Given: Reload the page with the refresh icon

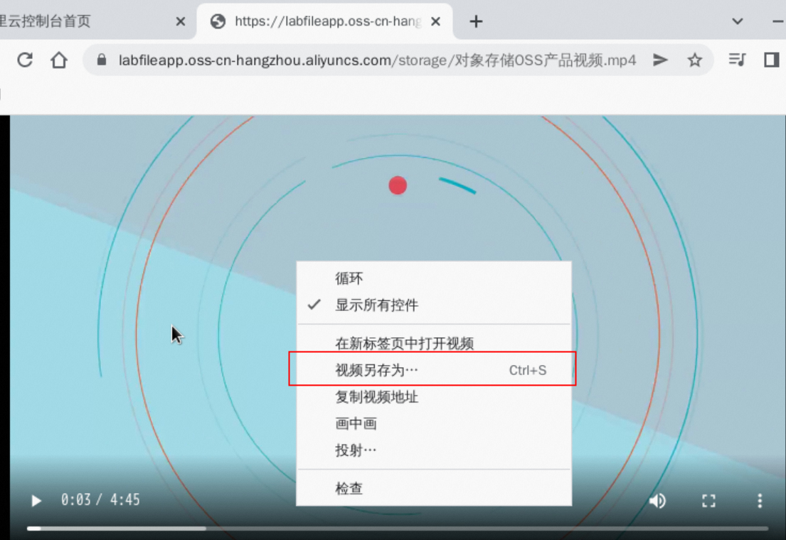Looking at the screenshot, I should (25, 60).
